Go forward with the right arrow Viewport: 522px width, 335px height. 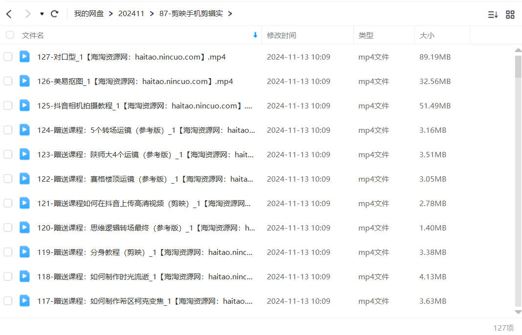pos(28,14)
